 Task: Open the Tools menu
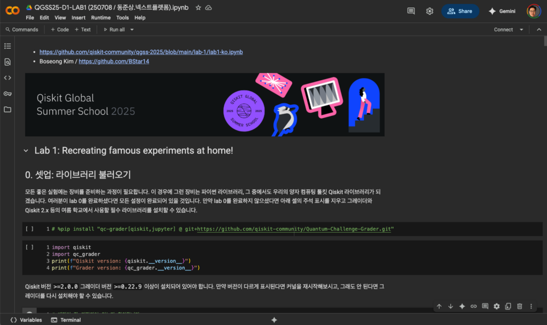coord(122,18)
